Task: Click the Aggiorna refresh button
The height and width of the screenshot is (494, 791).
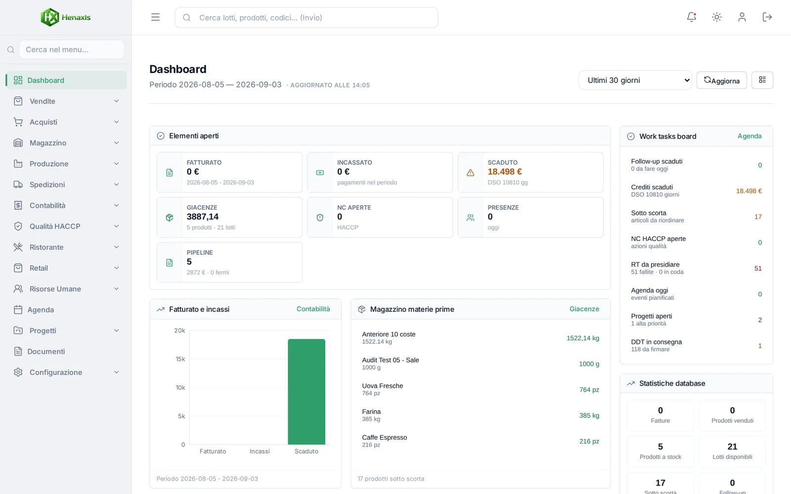Action: point(722,80)
